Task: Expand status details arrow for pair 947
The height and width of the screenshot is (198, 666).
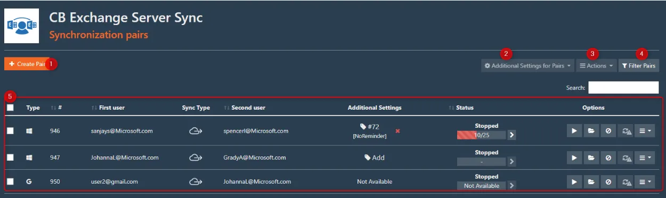Action: point(511,161)
